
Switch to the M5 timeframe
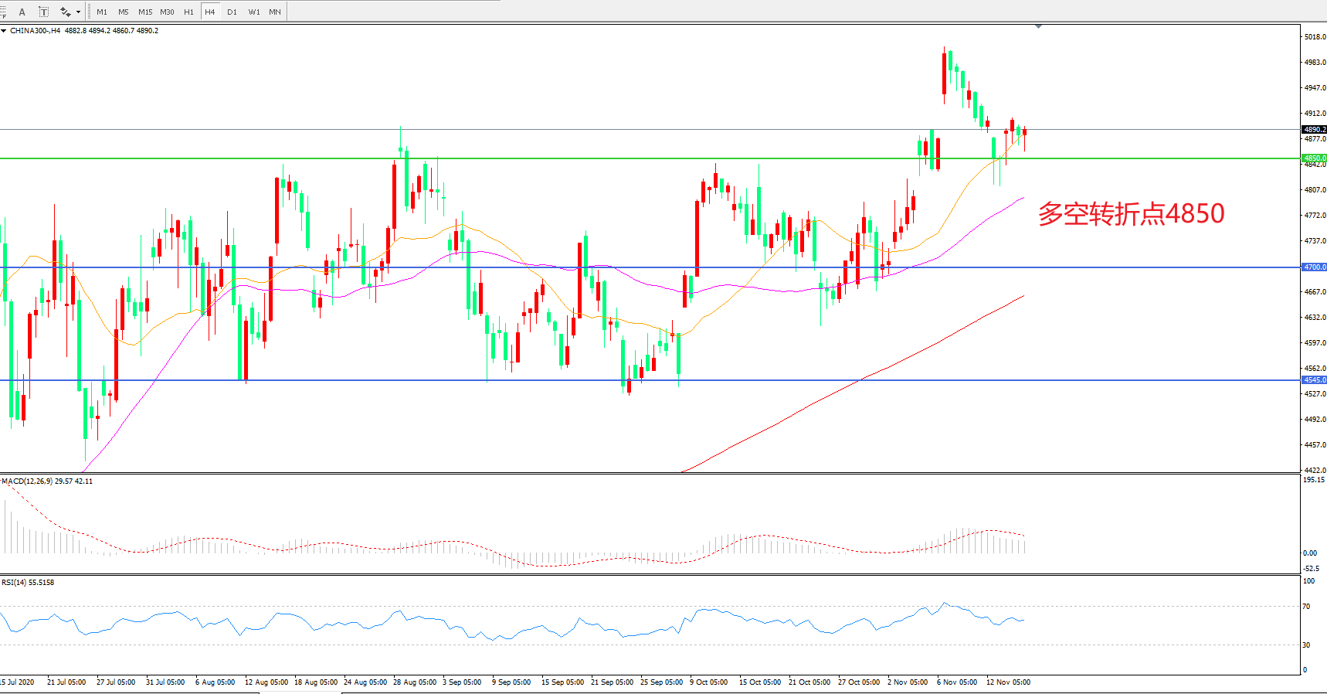[x=124, y=12]
